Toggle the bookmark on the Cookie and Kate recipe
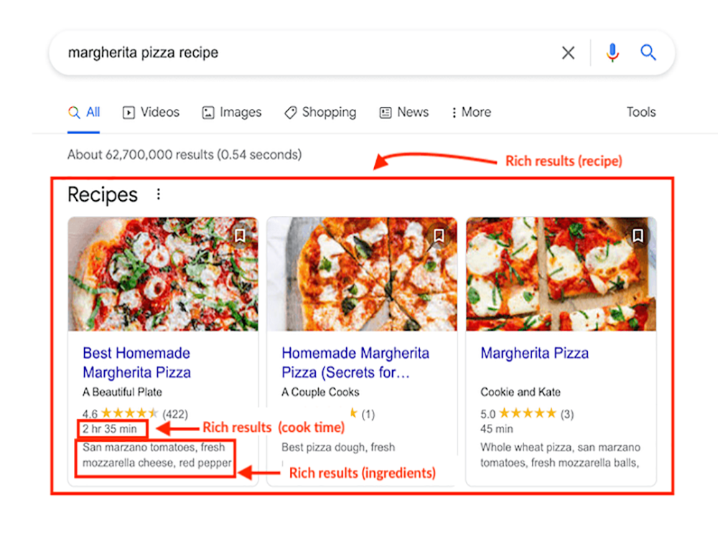This screenshot has height=538, width=718. point(638,234)
